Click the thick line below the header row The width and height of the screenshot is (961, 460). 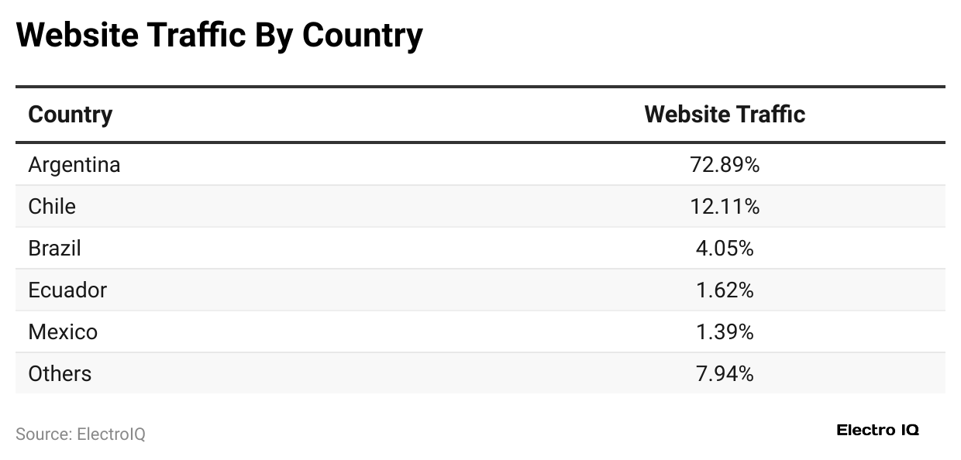480,142
